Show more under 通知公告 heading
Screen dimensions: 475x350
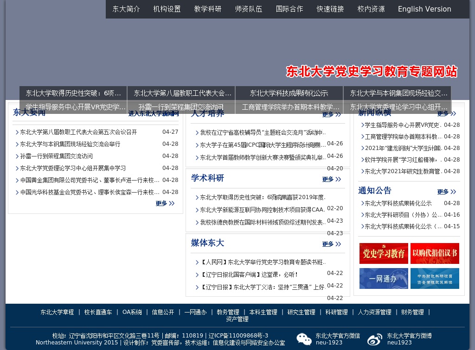point(446,192)
